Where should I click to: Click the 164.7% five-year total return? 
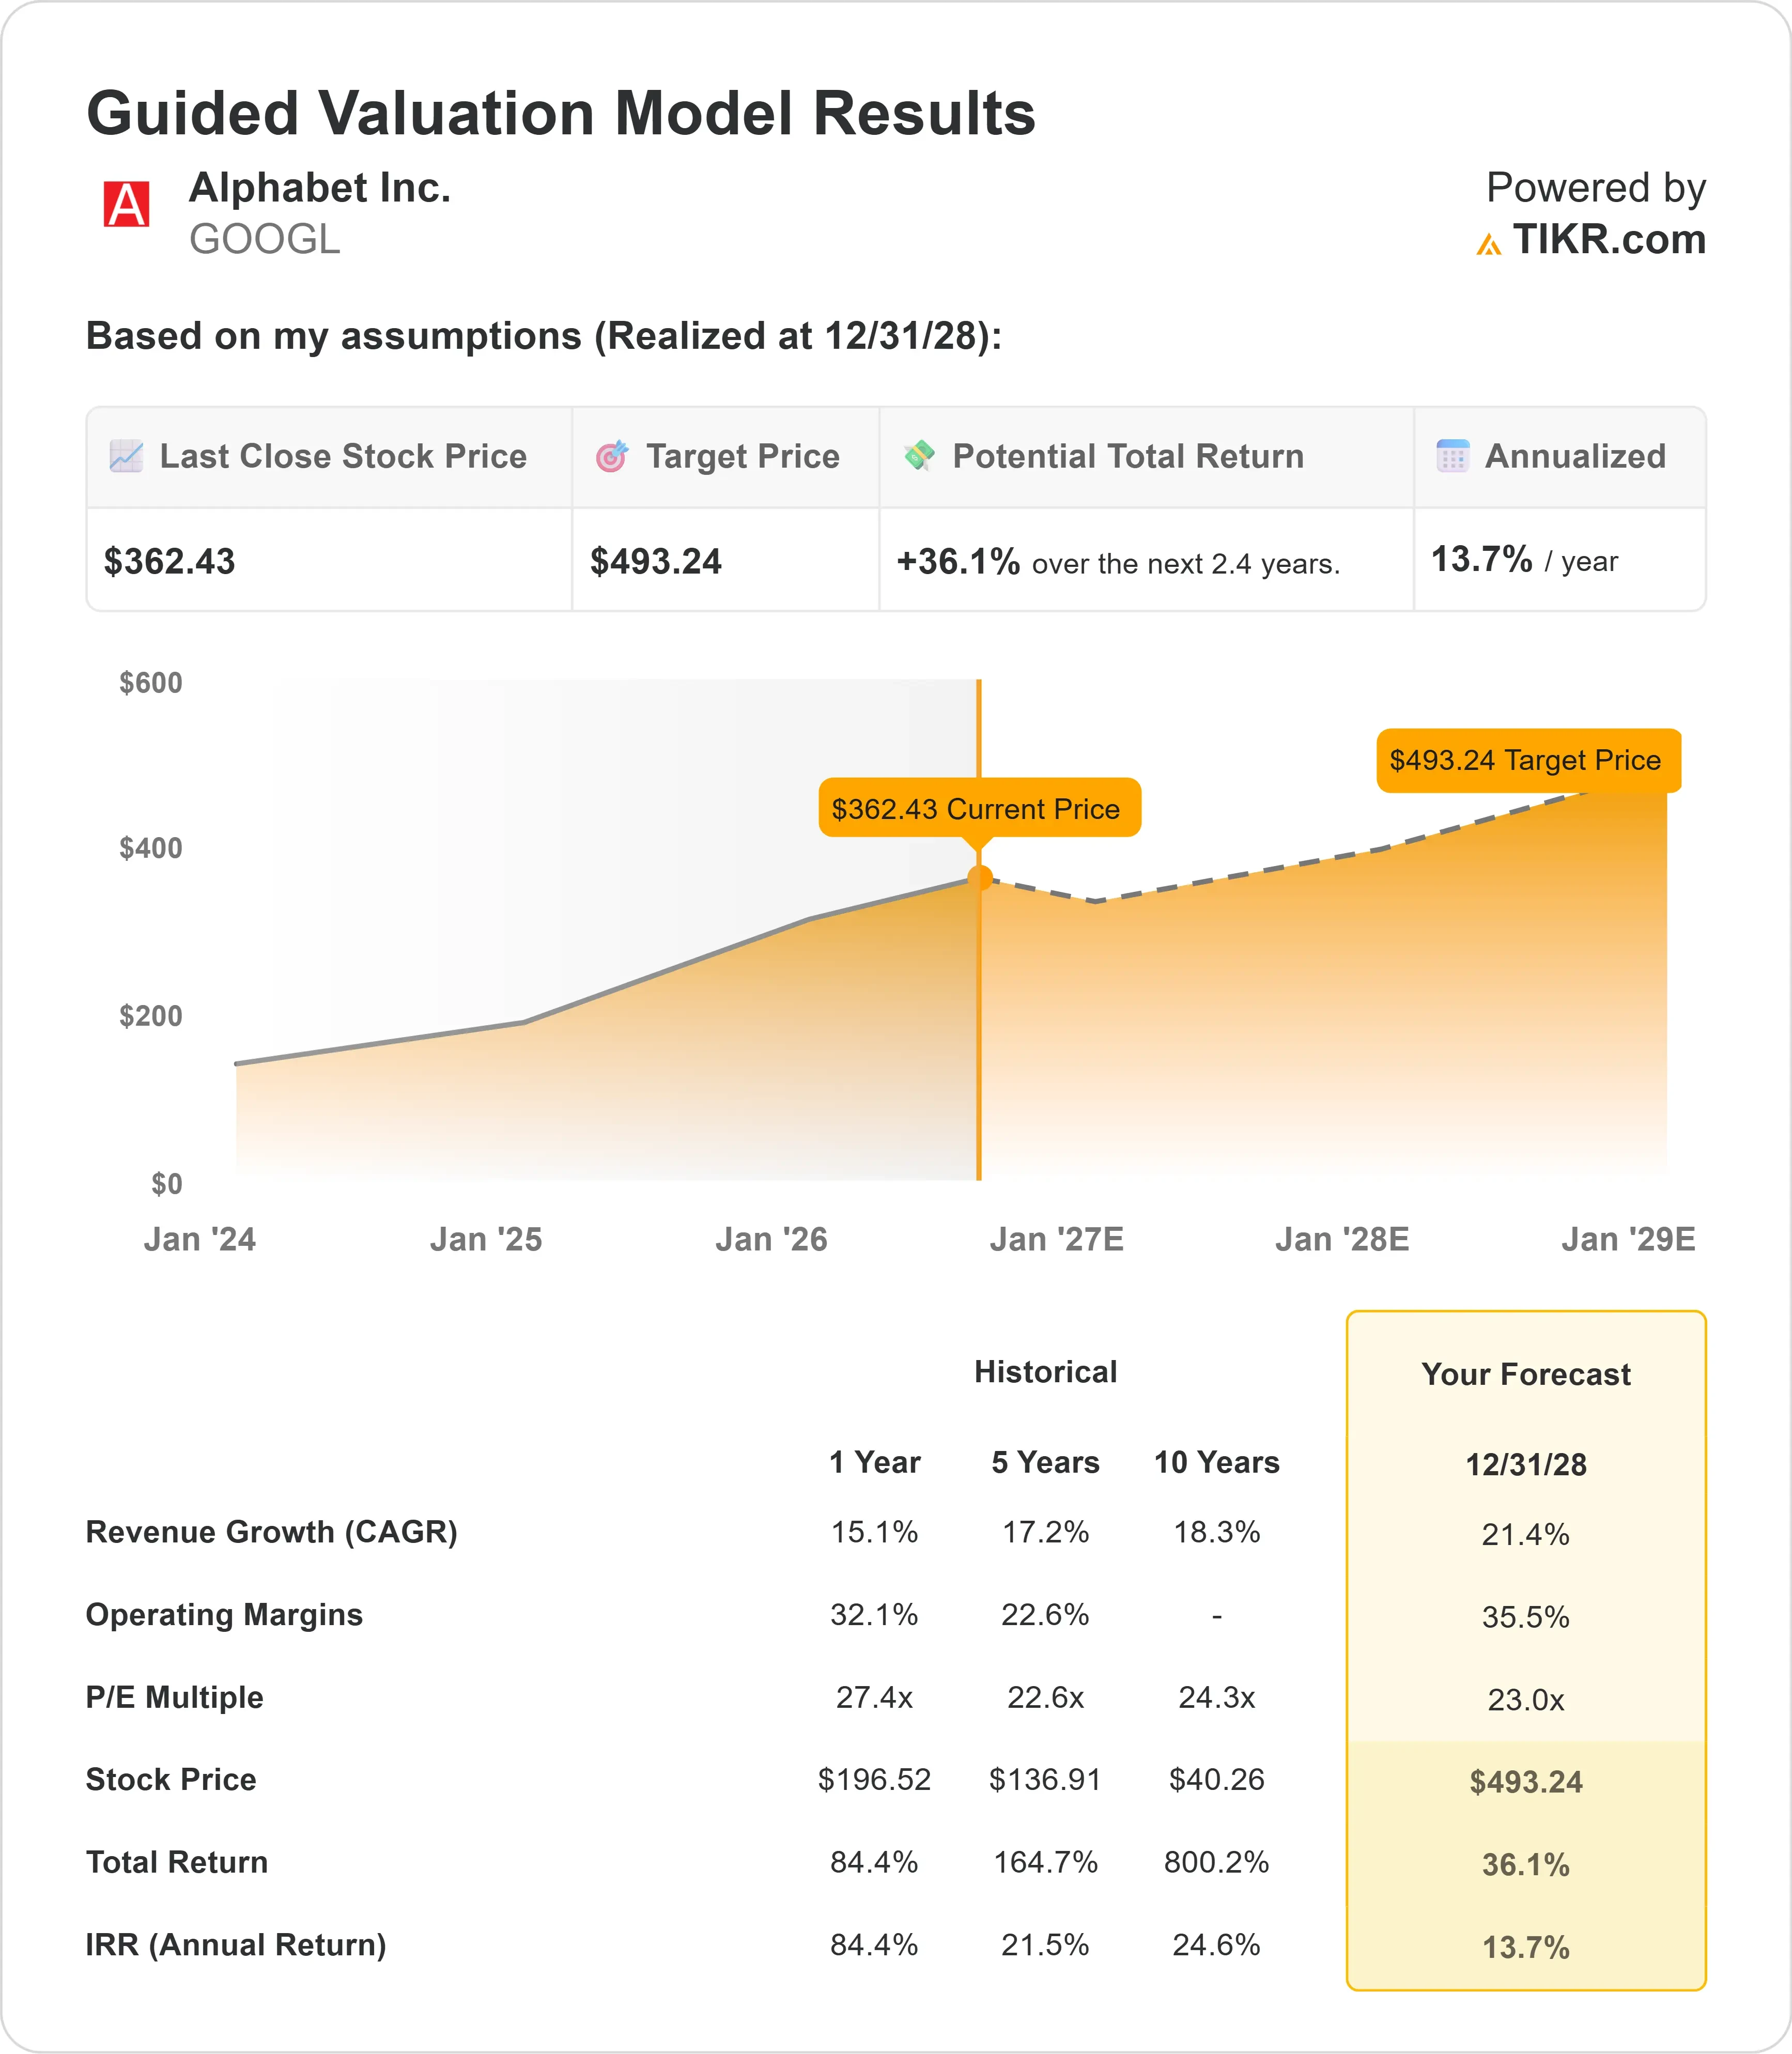1046,1863
